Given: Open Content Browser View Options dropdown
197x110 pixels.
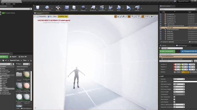Looking at the screenshot, I should [26, 108].
